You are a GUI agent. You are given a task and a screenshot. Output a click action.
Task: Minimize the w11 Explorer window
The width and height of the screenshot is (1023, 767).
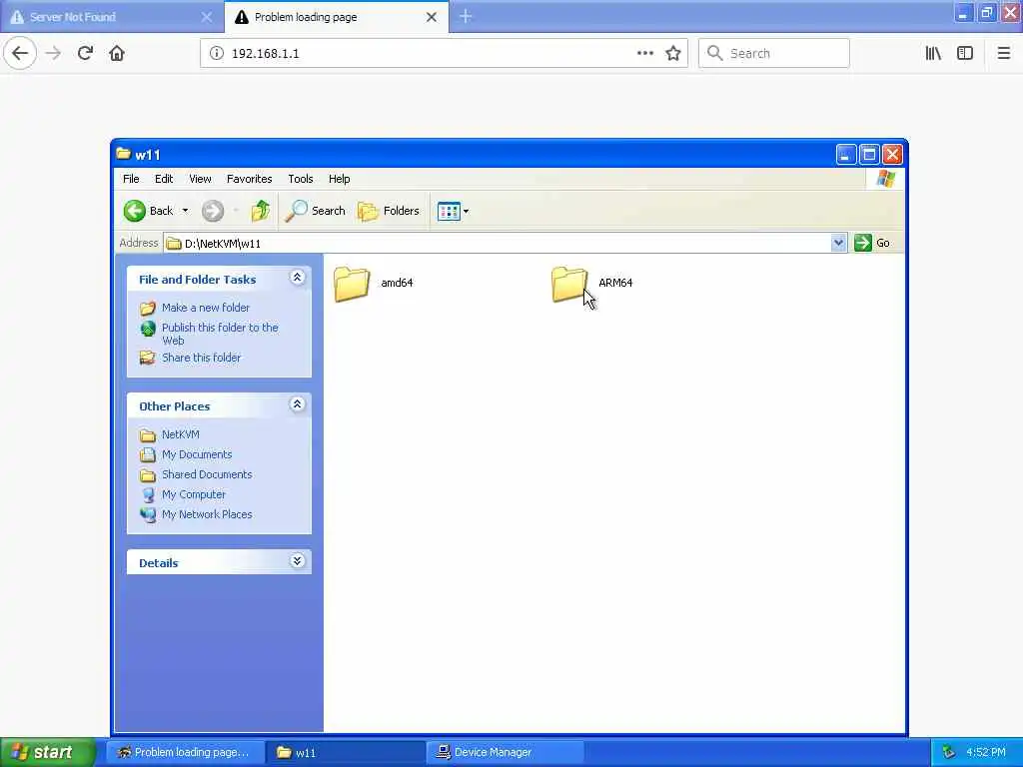pyautogui.click(x=846, y=155)
